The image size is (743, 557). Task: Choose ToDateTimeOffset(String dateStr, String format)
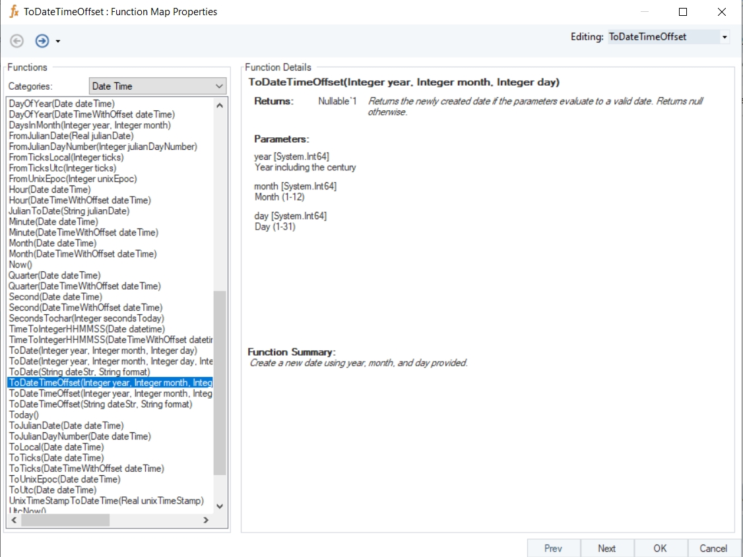point(100,404)
